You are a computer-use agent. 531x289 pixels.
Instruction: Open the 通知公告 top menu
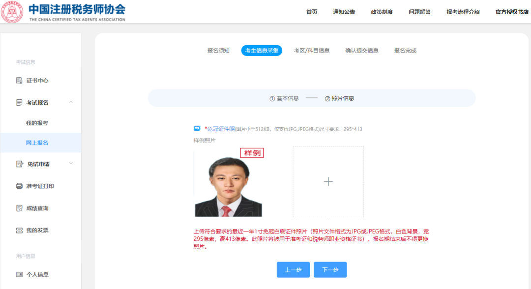click(344, 12)
